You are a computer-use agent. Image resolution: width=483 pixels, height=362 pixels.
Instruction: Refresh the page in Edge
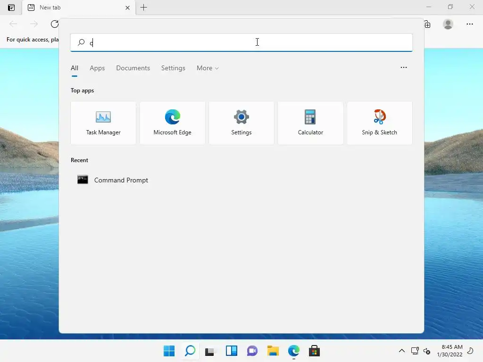click(x=55, y=24)
